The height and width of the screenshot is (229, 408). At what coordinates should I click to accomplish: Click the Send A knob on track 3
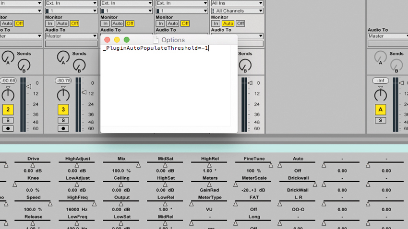coord(63,57)
